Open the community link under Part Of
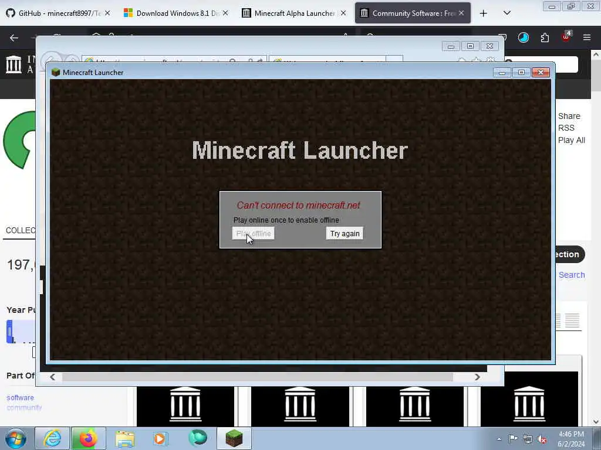 pos(24,408)
